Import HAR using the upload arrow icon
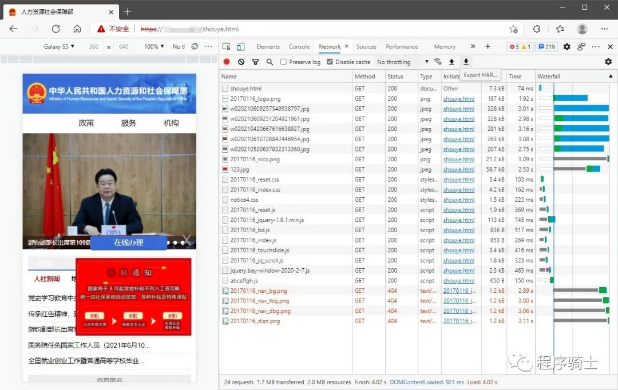Screen dimensions: 618x390 452,61
